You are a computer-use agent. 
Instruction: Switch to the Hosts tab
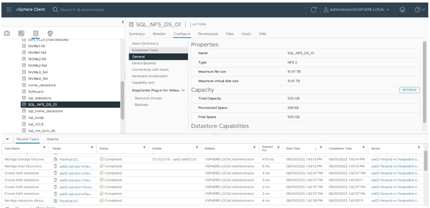pyautogui.click(x=246, y=34)
